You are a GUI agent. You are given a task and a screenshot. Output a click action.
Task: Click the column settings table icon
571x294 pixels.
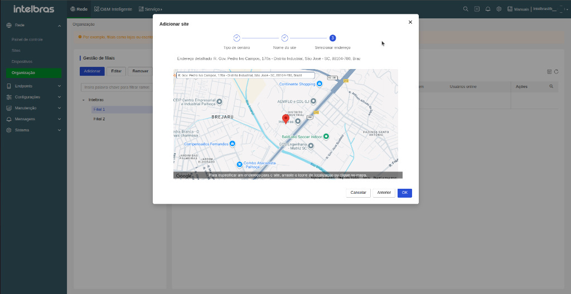coord(549,72)
